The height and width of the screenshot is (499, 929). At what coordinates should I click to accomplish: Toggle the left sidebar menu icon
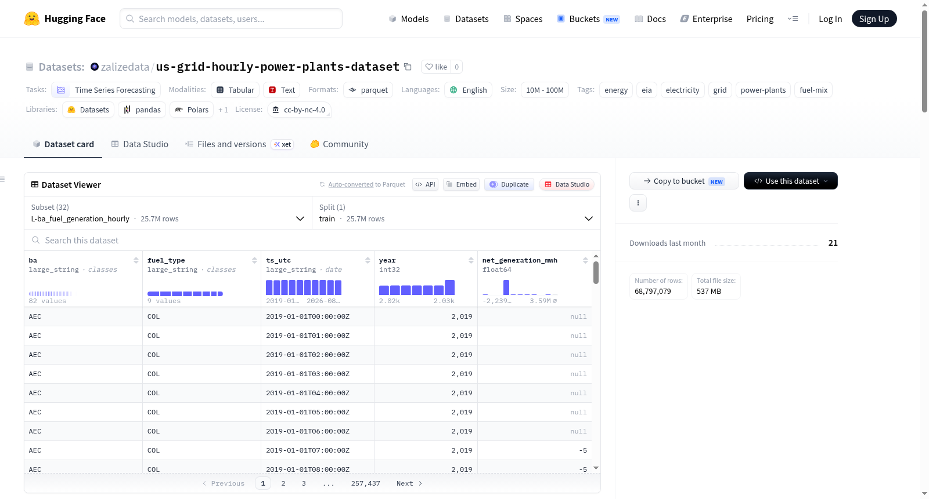point(3,179)
